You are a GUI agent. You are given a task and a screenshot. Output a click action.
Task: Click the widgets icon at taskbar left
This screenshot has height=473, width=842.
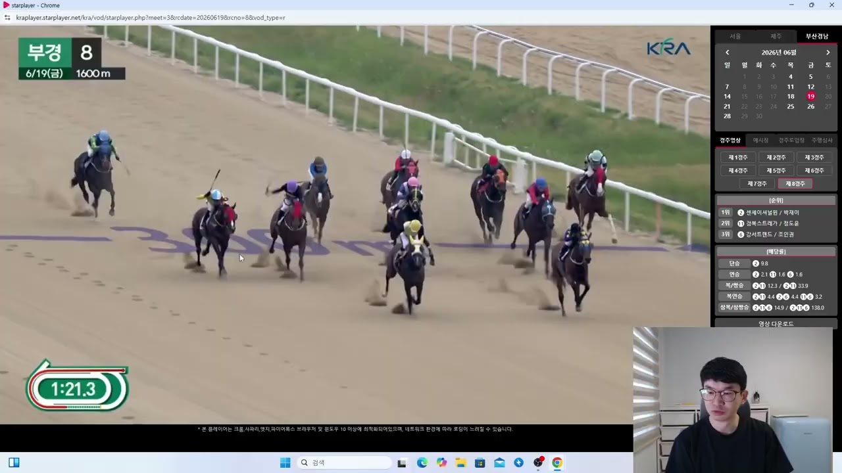pos(14,462)
